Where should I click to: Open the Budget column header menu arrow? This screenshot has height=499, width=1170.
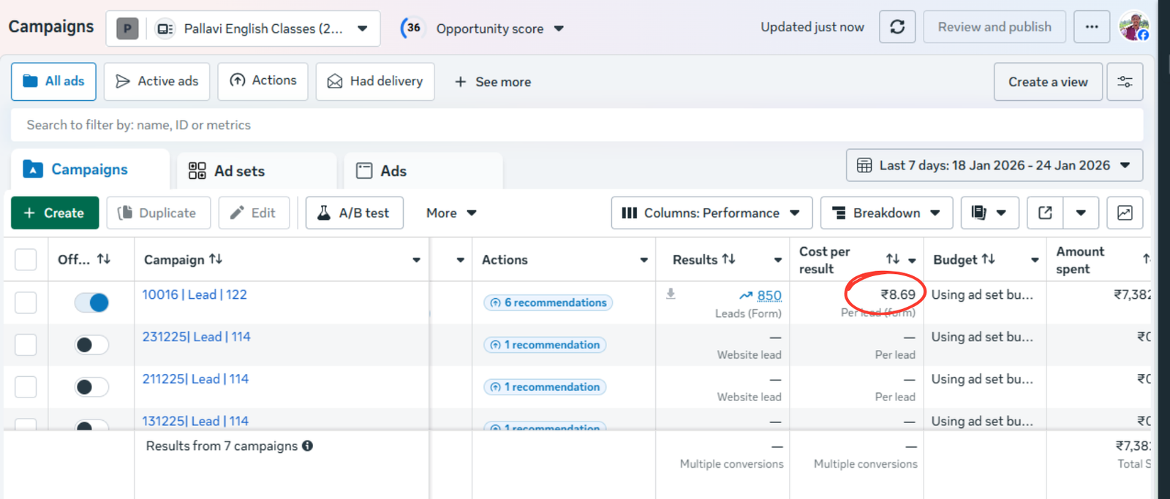pos(1035,259)
